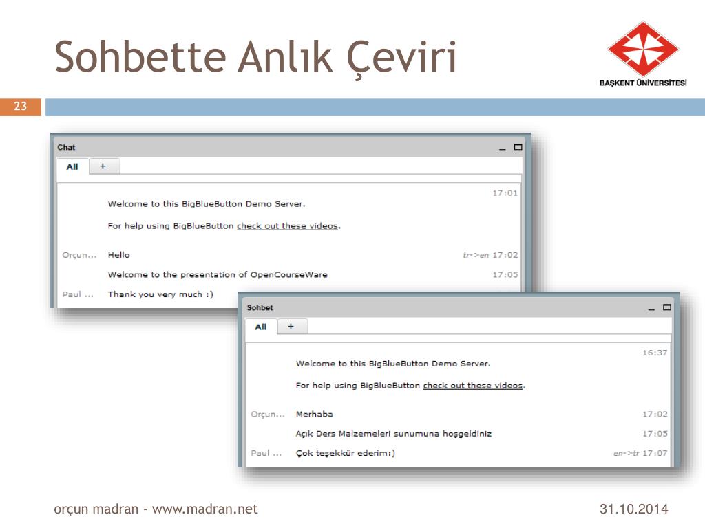Screen dimensions: 705x528
Task: Click 'Welcome to this BigBlueButton Demo Server.' in Chat
Action: (x=207, y=203)
